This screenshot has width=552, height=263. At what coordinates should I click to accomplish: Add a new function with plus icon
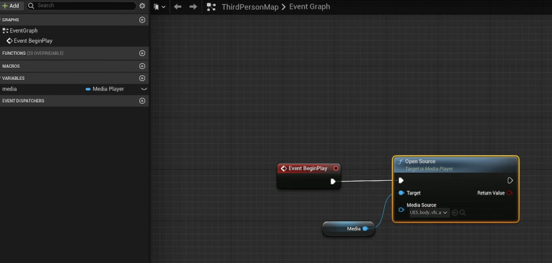tap(142, 53)
